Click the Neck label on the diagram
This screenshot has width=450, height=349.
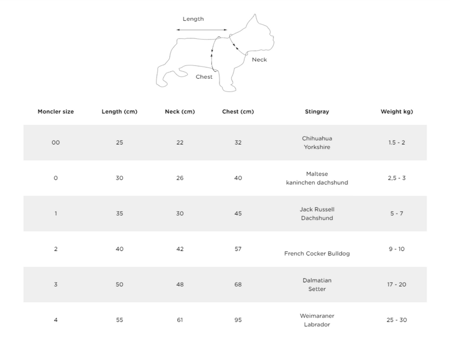(259, 59)
